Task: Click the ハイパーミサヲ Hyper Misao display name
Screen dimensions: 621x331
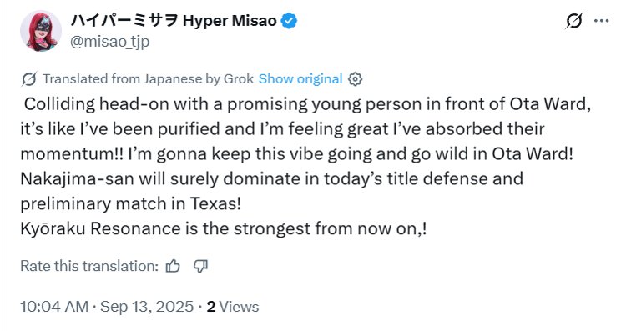Action: point(174,20)
